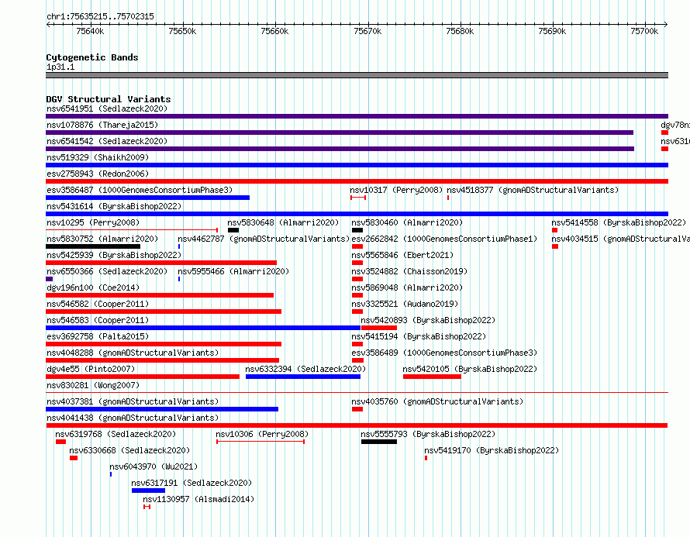
Task: Select the nsv5431614 (ByrskaBishop2022) label
Action: pos(114,206)
